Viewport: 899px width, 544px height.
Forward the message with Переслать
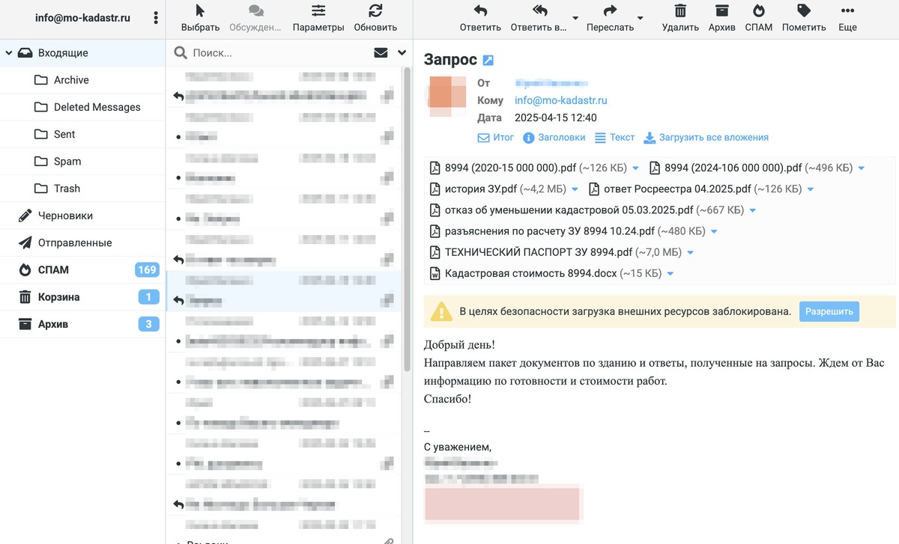tap(610, 19)
